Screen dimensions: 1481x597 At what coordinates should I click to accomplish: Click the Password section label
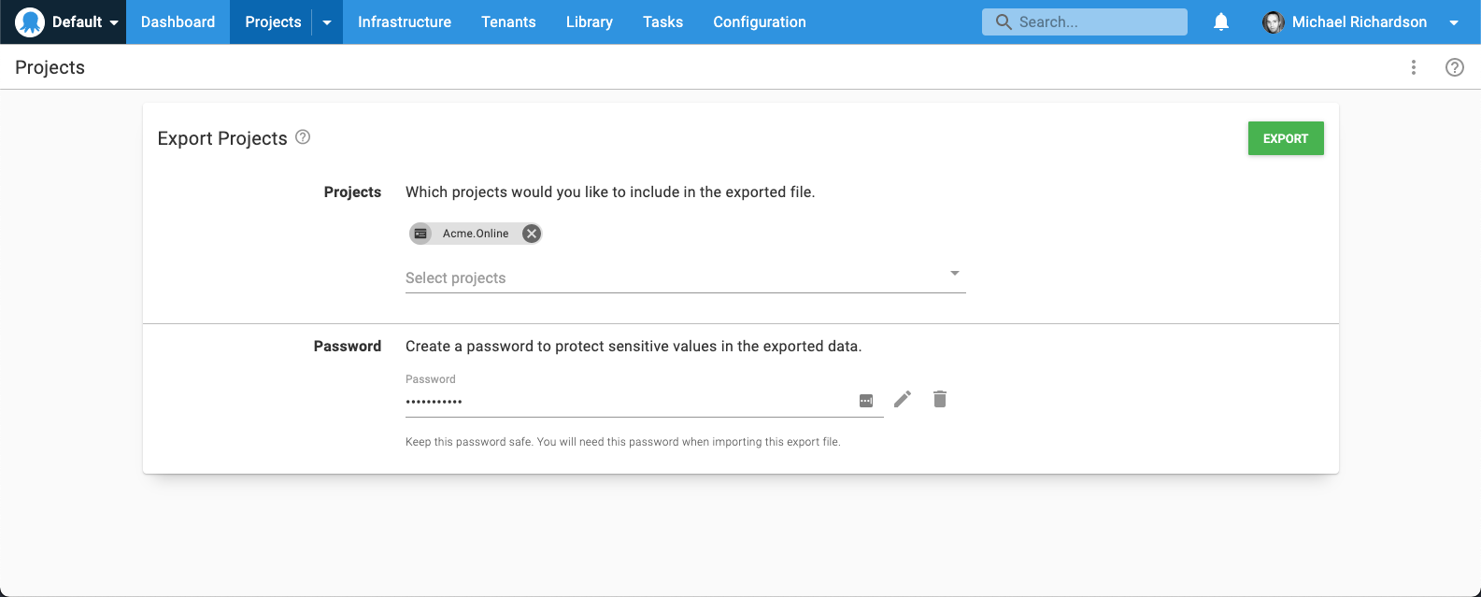[348, 346]
